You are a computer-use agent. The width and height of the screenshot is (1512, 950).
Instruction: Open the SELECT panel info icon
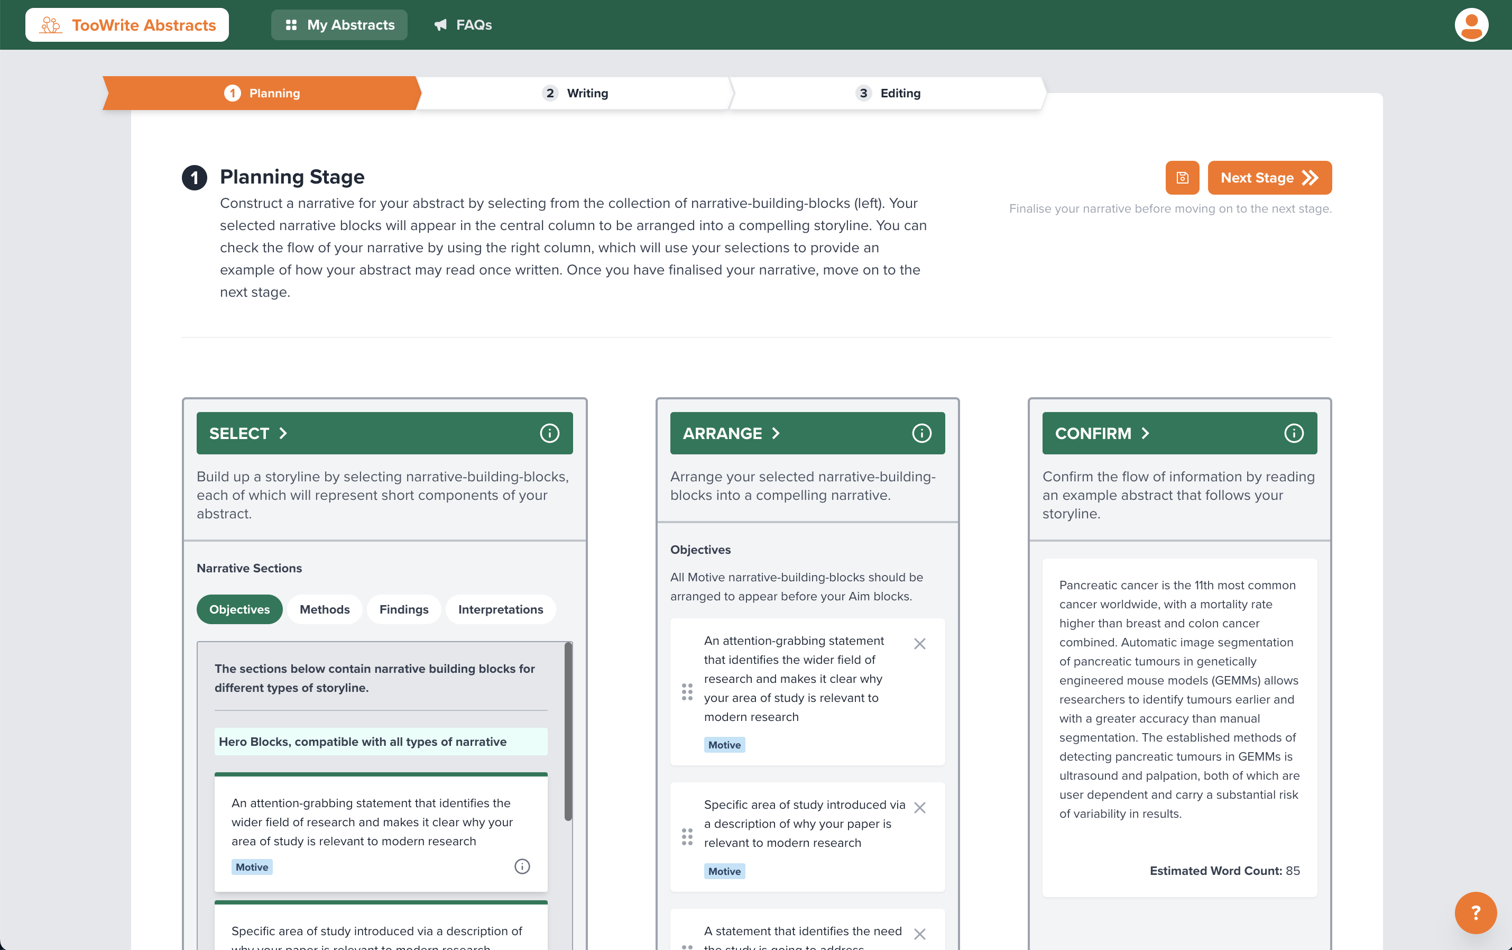coord(549,434)
